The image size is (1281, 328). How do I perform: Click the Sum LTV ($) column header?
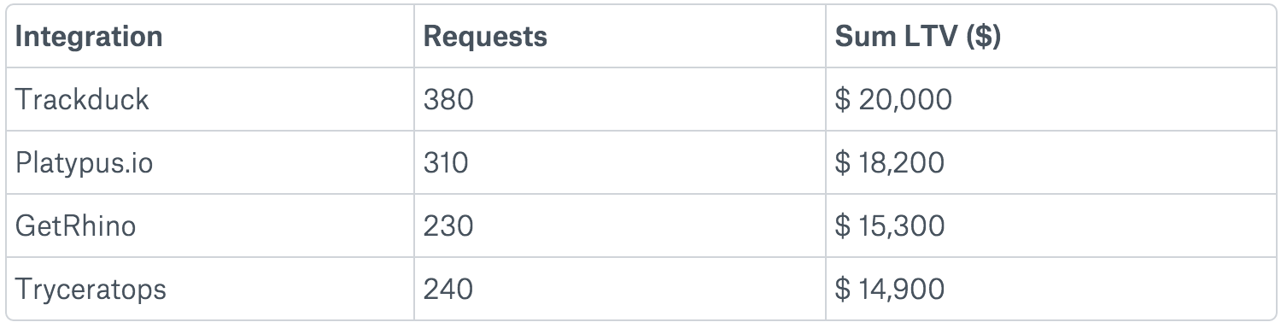(917, 37)
